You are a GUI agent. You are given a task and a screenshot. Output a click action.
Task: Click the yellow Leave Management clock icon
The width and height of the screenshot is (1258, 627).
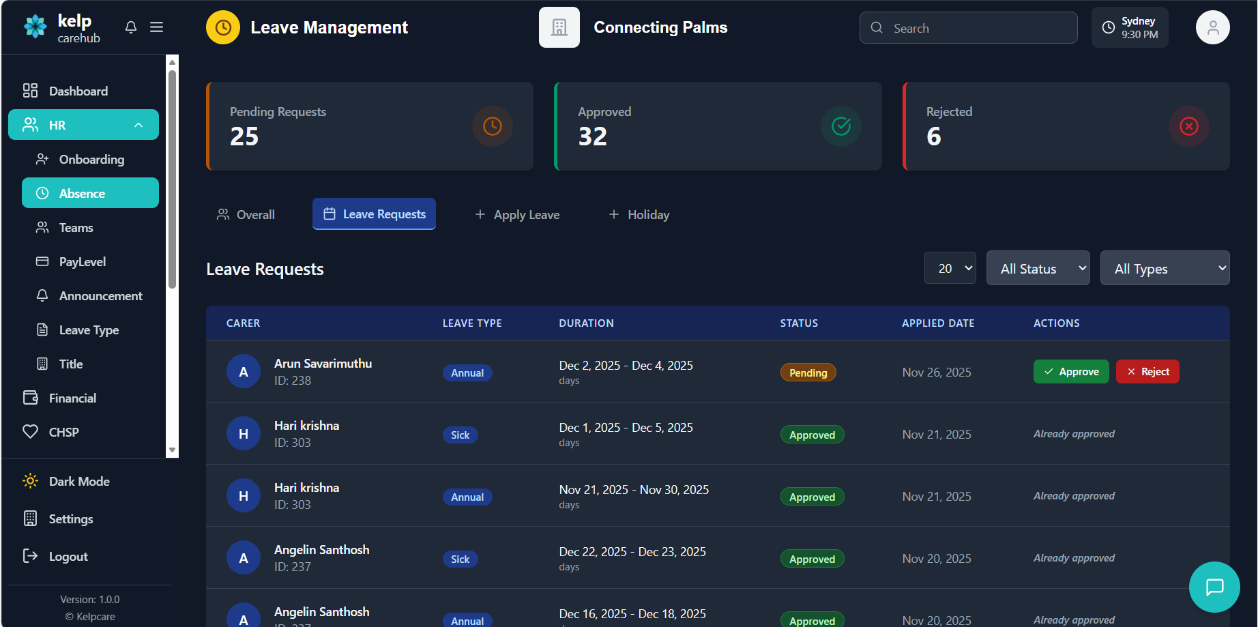[223, 28]
